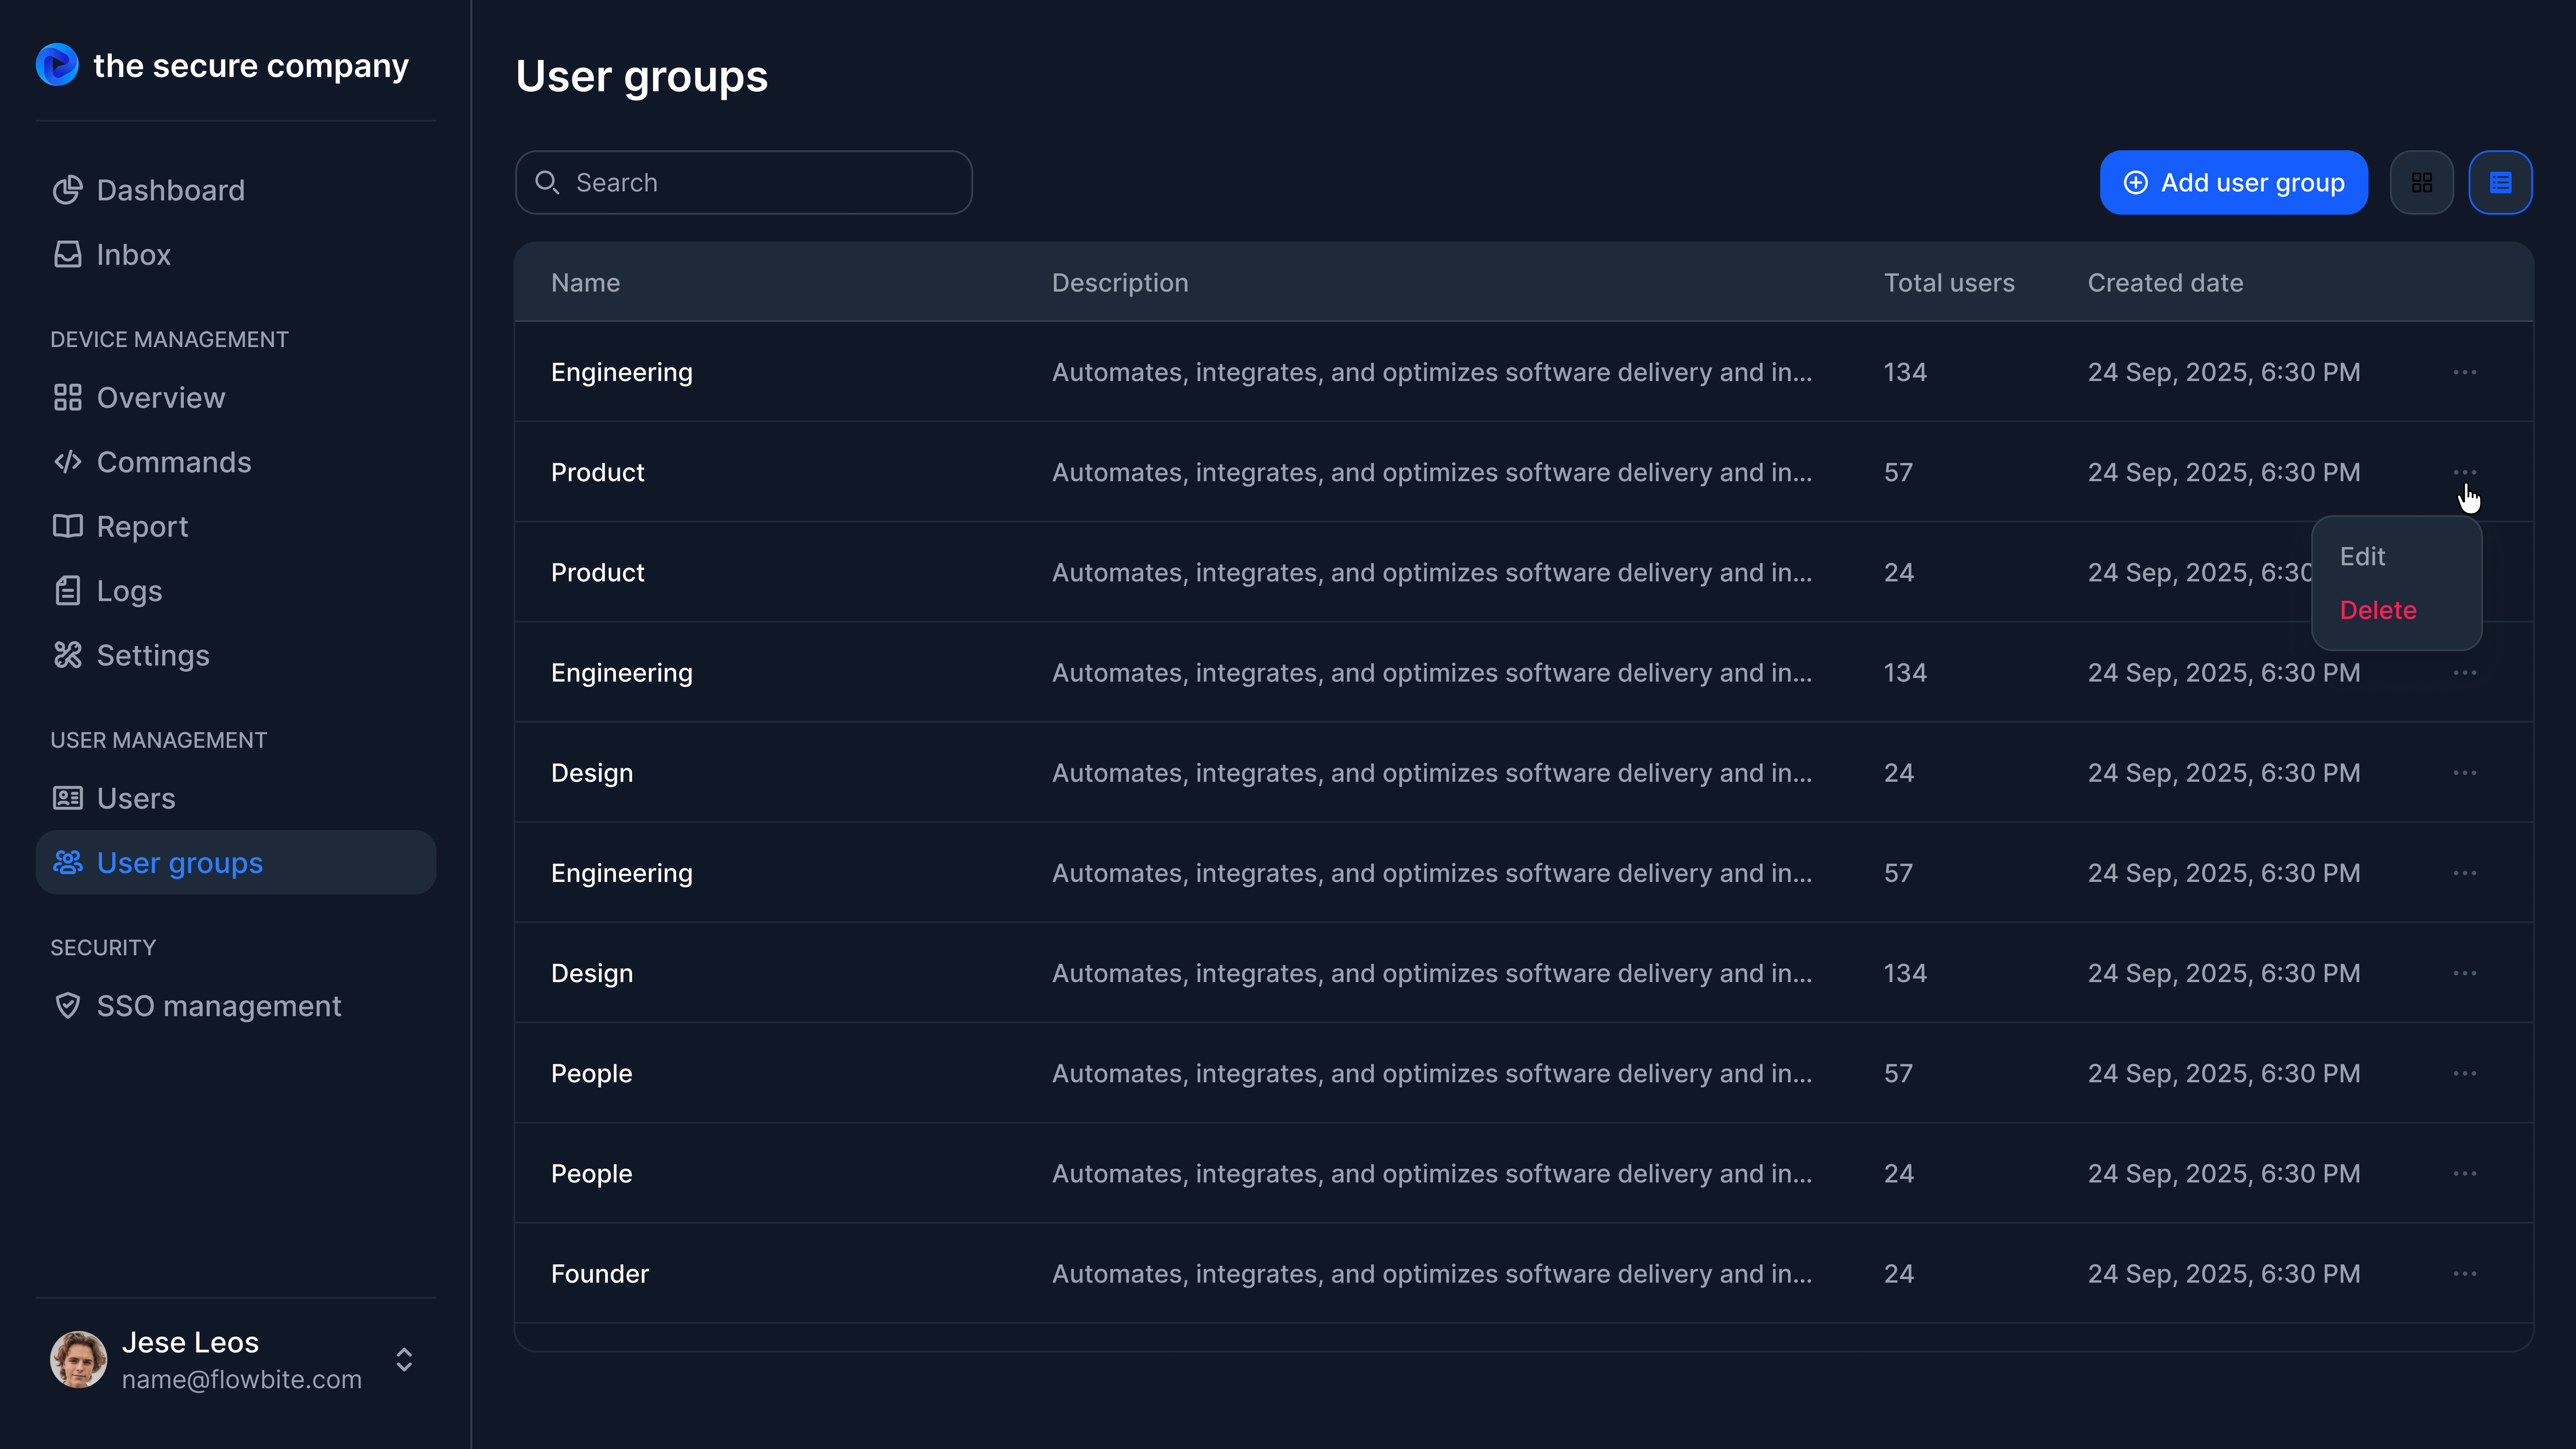Screen dimensions: 2576x1449
Task: Click the secure company logo icon
Action: coord(57,65)
